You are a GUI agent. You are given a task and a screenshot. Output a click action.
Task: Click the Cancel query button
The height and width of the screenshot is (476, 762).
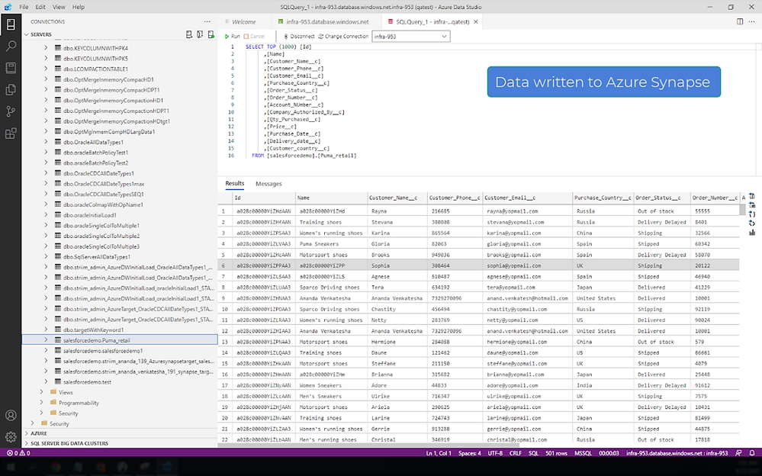pos(255,37)
